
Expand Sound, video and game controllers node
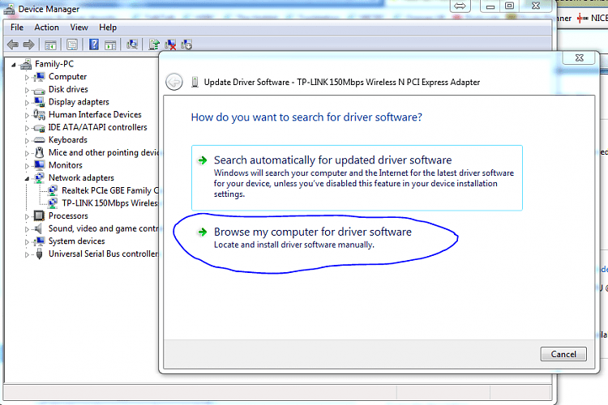point(27,229)
